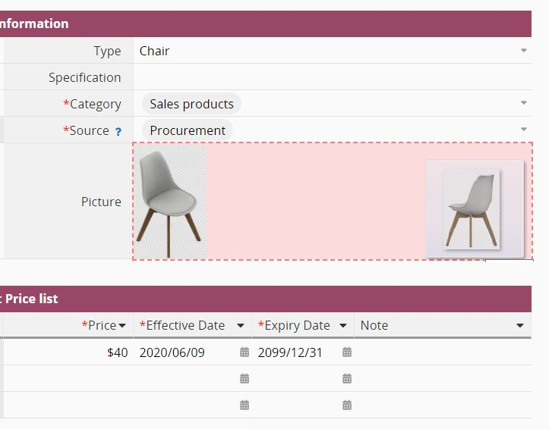Image resolution: width=549 pixels, height=429 pixels.
Task: Open calendar for second row Effective Date
Action: (x=244, y=379)
